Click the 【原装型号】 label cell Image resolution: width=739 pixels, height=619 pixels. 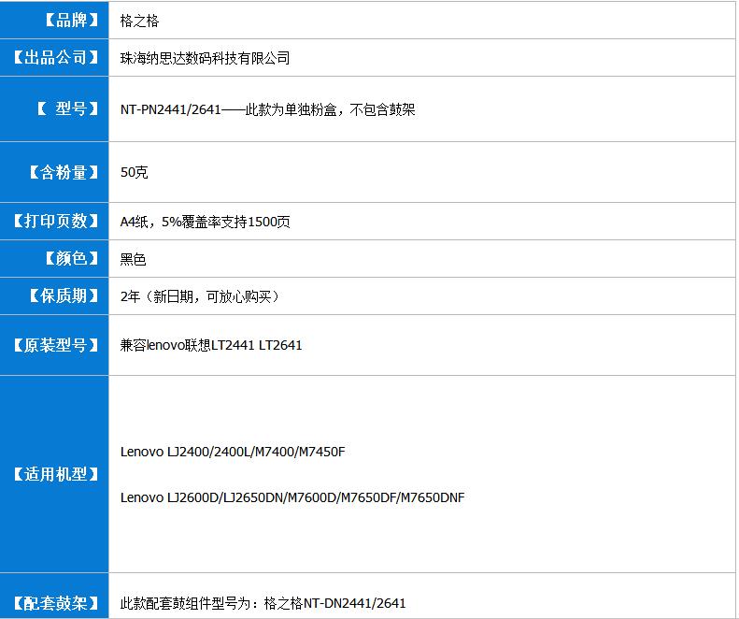pyautogui.click(x=54, y=345)
